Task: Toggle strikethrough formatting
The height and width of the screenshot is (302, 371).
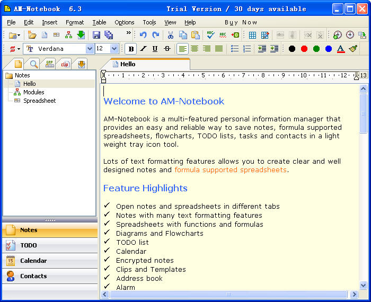Action: 167,49
